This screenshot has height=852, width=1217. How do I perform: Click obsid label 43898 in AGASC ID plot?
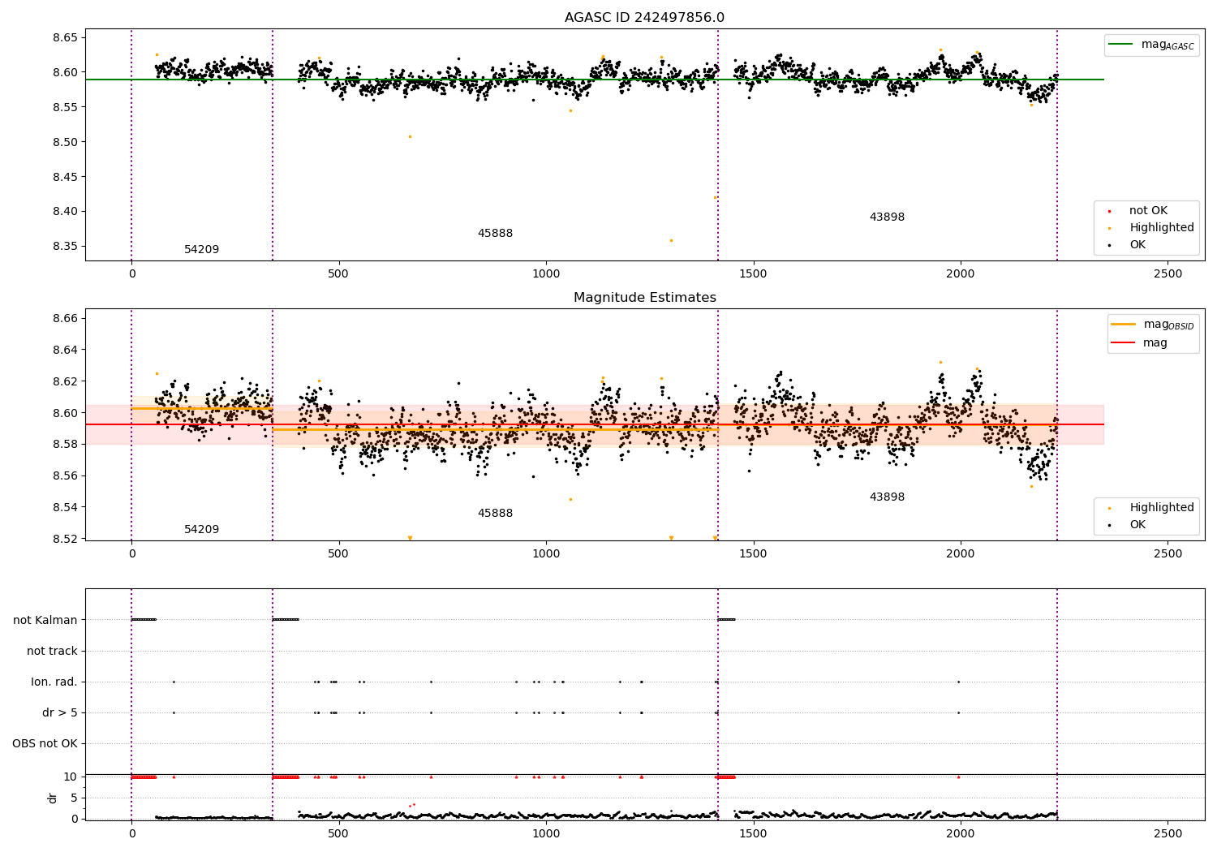click(x=887, y=217)
